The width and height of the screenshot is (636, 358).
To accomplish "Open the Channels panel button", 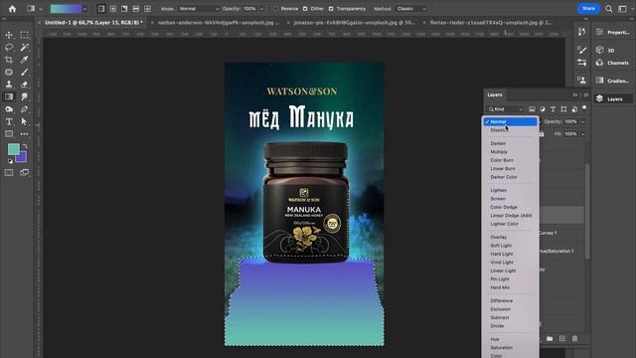I will [x=612, y=63].
